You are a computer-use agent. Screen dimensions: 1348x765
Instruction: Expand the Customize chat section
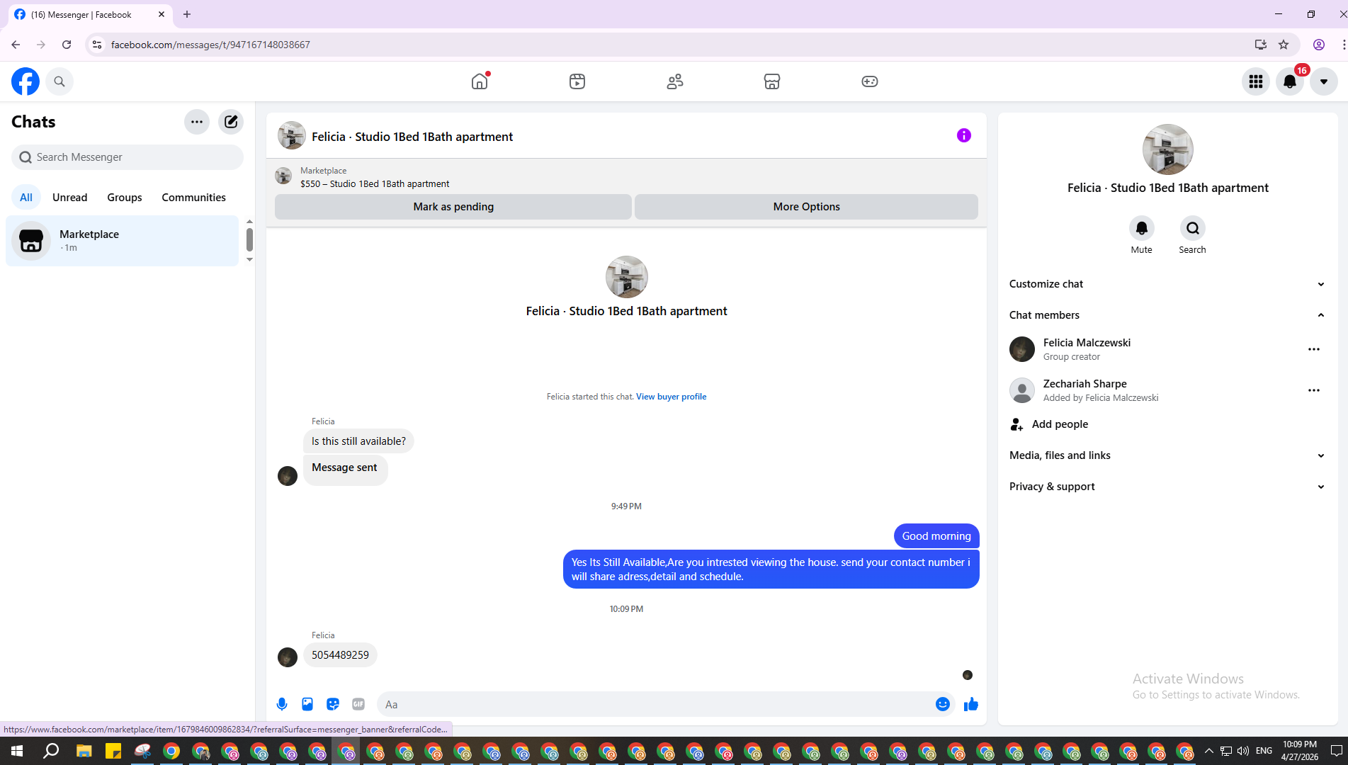pos(1167,284)
